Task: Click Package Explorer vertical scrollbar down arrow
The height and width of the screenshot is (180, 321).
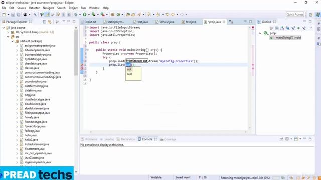Action: (76, 172)
